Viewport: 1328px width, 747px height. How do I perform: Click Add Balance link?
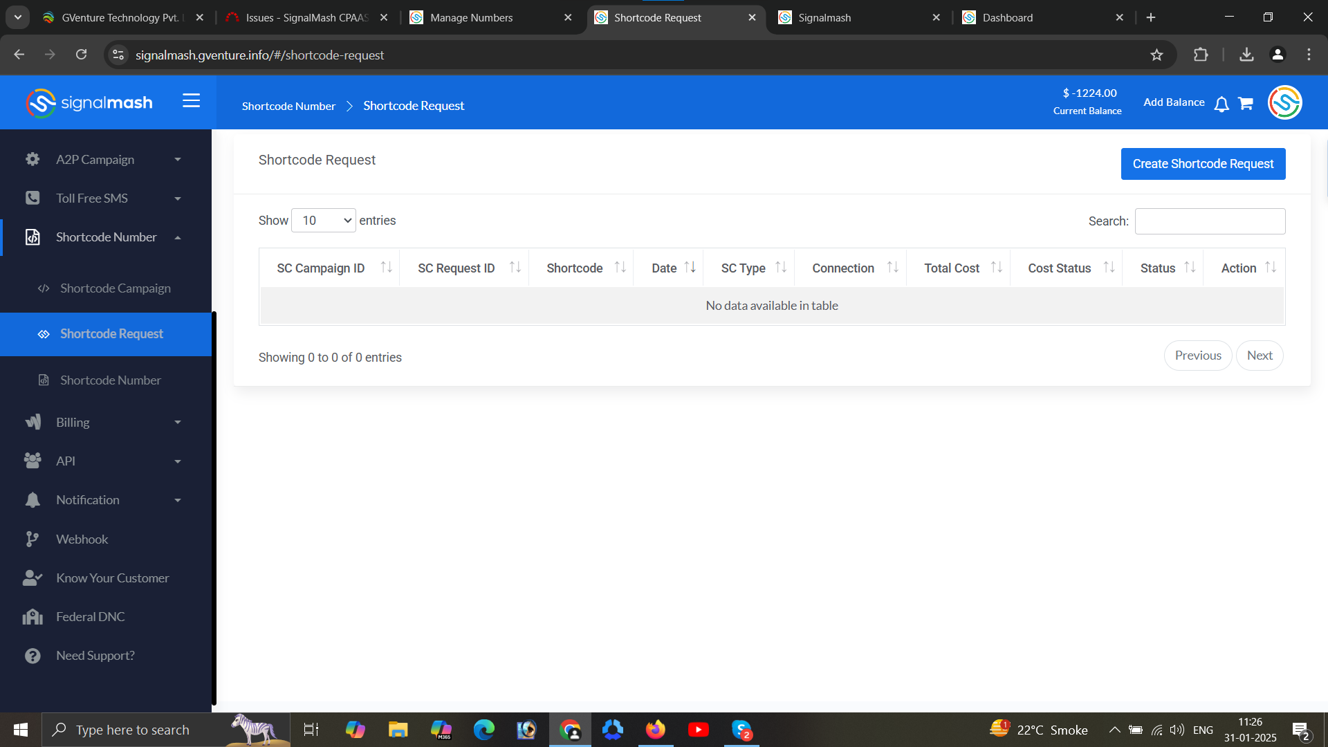click(1174, 102)
